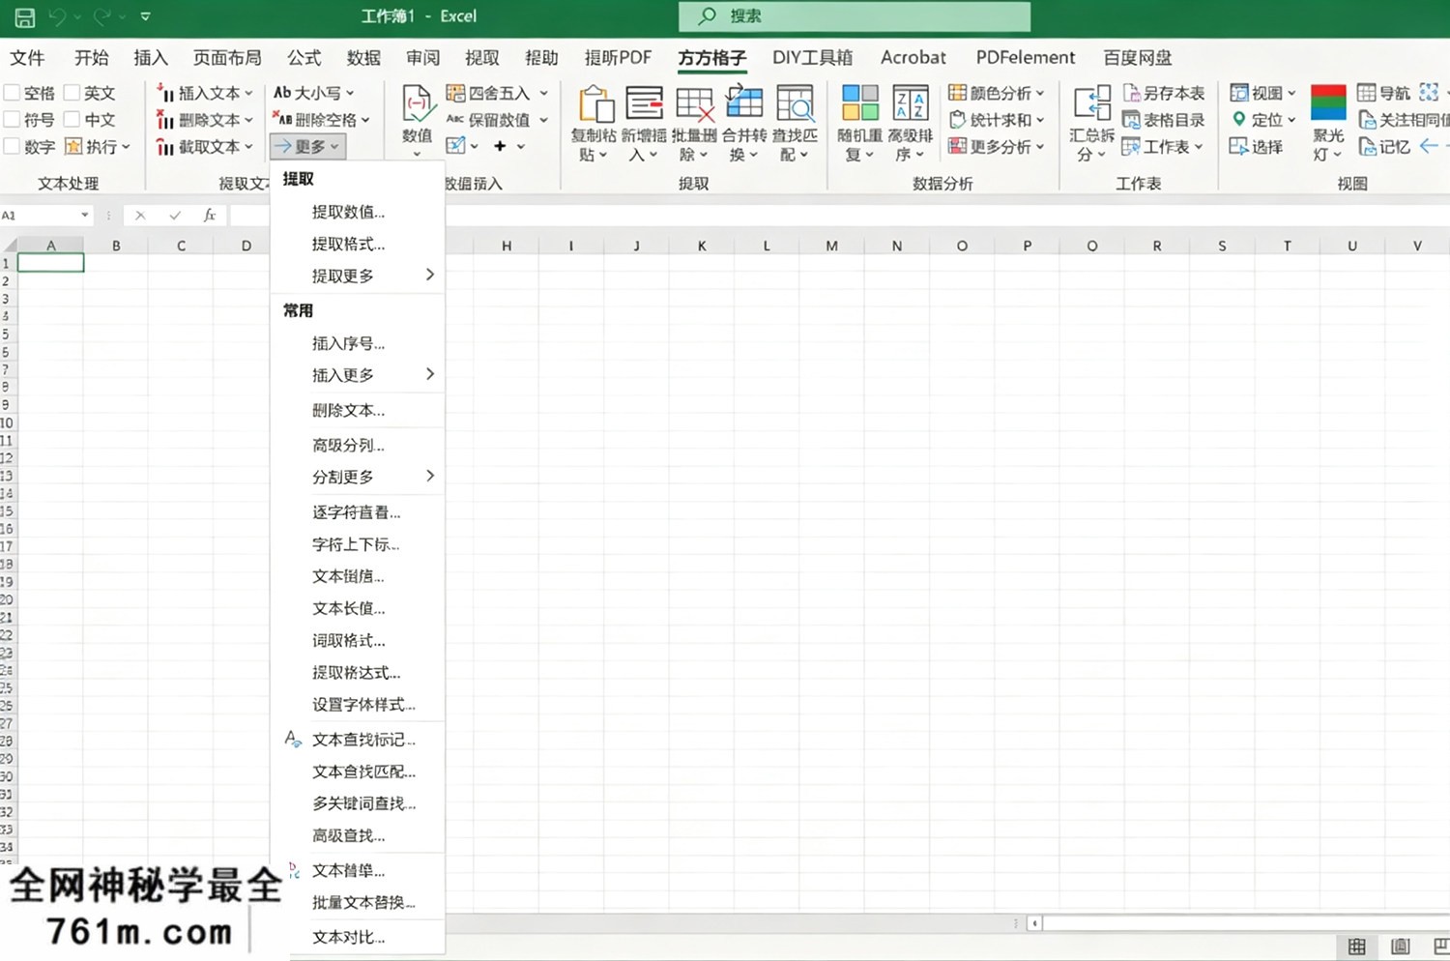This screenshot has height=961, width=1450.
Task: Click the Undo arrow icon
Action: 58,16
